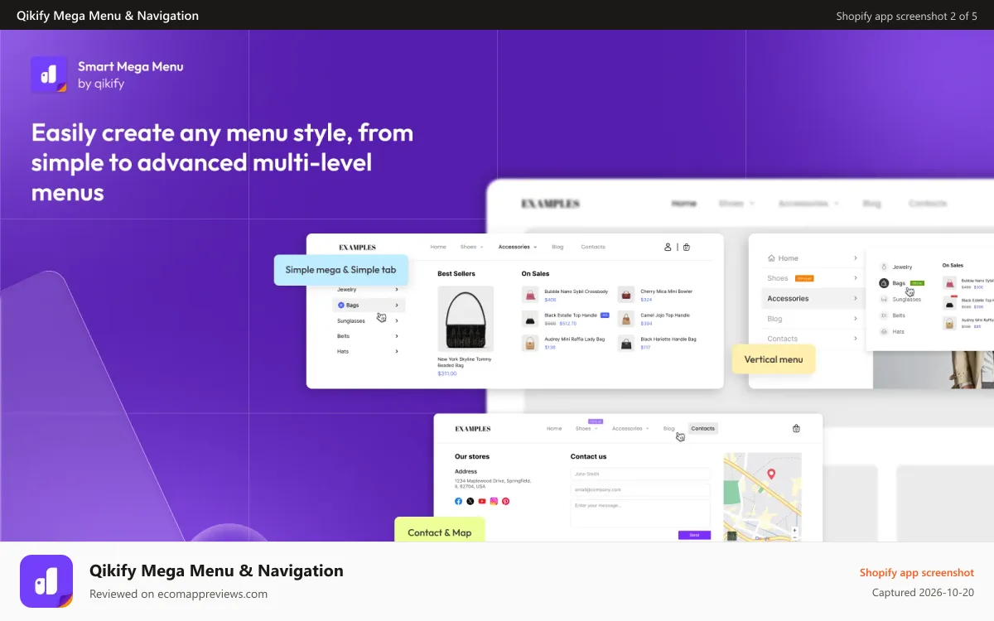Click the Instagram icon under Our stores
The image size is (994, 621).
point(494,501)
